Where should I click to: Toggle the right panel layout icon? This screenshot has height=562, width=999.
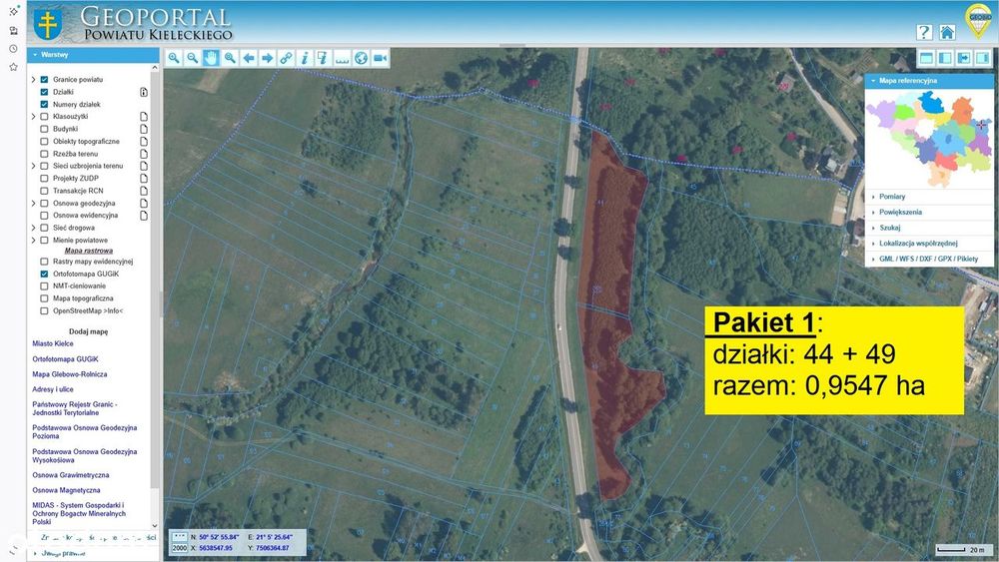pos(982,58)
